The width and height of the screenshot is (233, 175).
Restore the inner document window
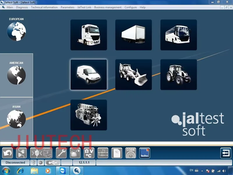pyautogui.click(x=227, y=7)
